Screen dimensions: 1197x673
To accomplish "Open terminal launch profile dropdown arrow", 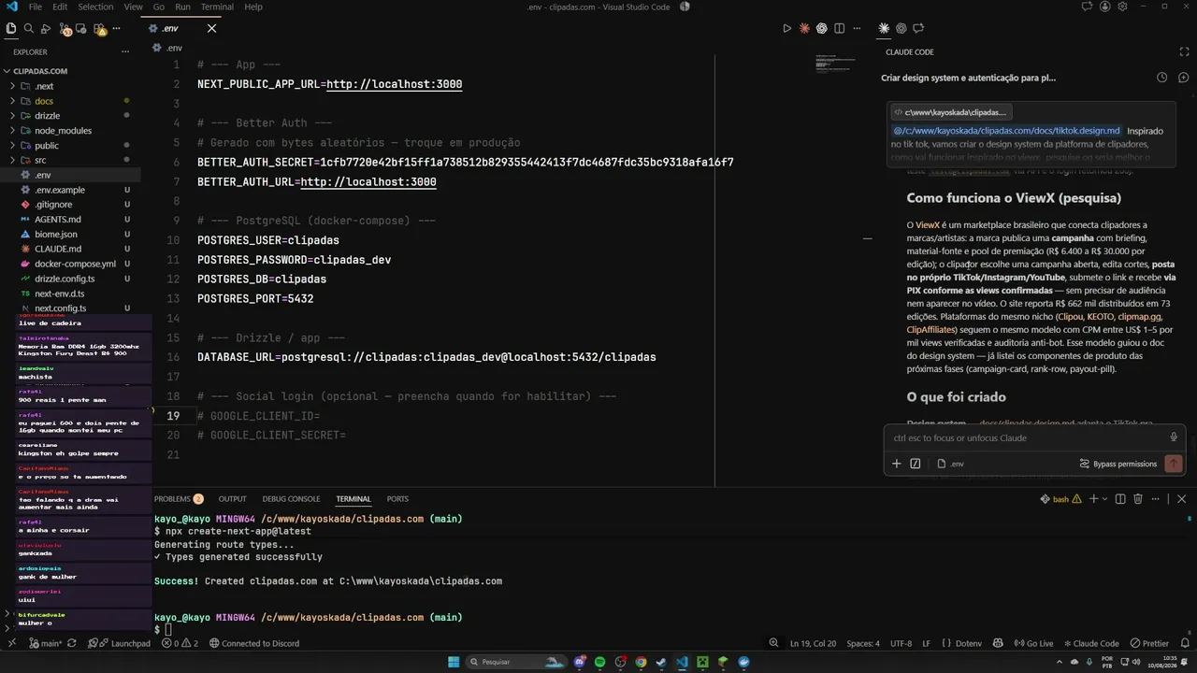I will tap(1103, 499).
